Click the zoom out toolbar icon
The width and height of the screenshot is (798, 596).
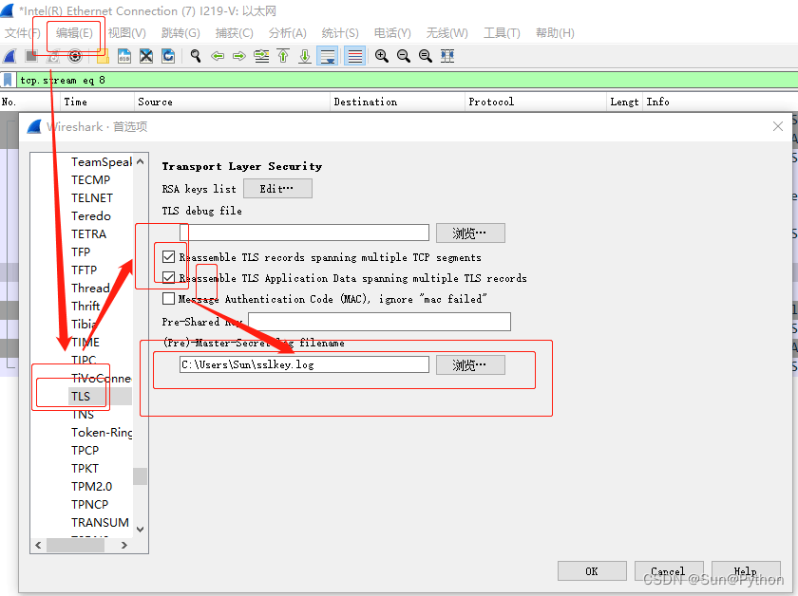point(404,56)
